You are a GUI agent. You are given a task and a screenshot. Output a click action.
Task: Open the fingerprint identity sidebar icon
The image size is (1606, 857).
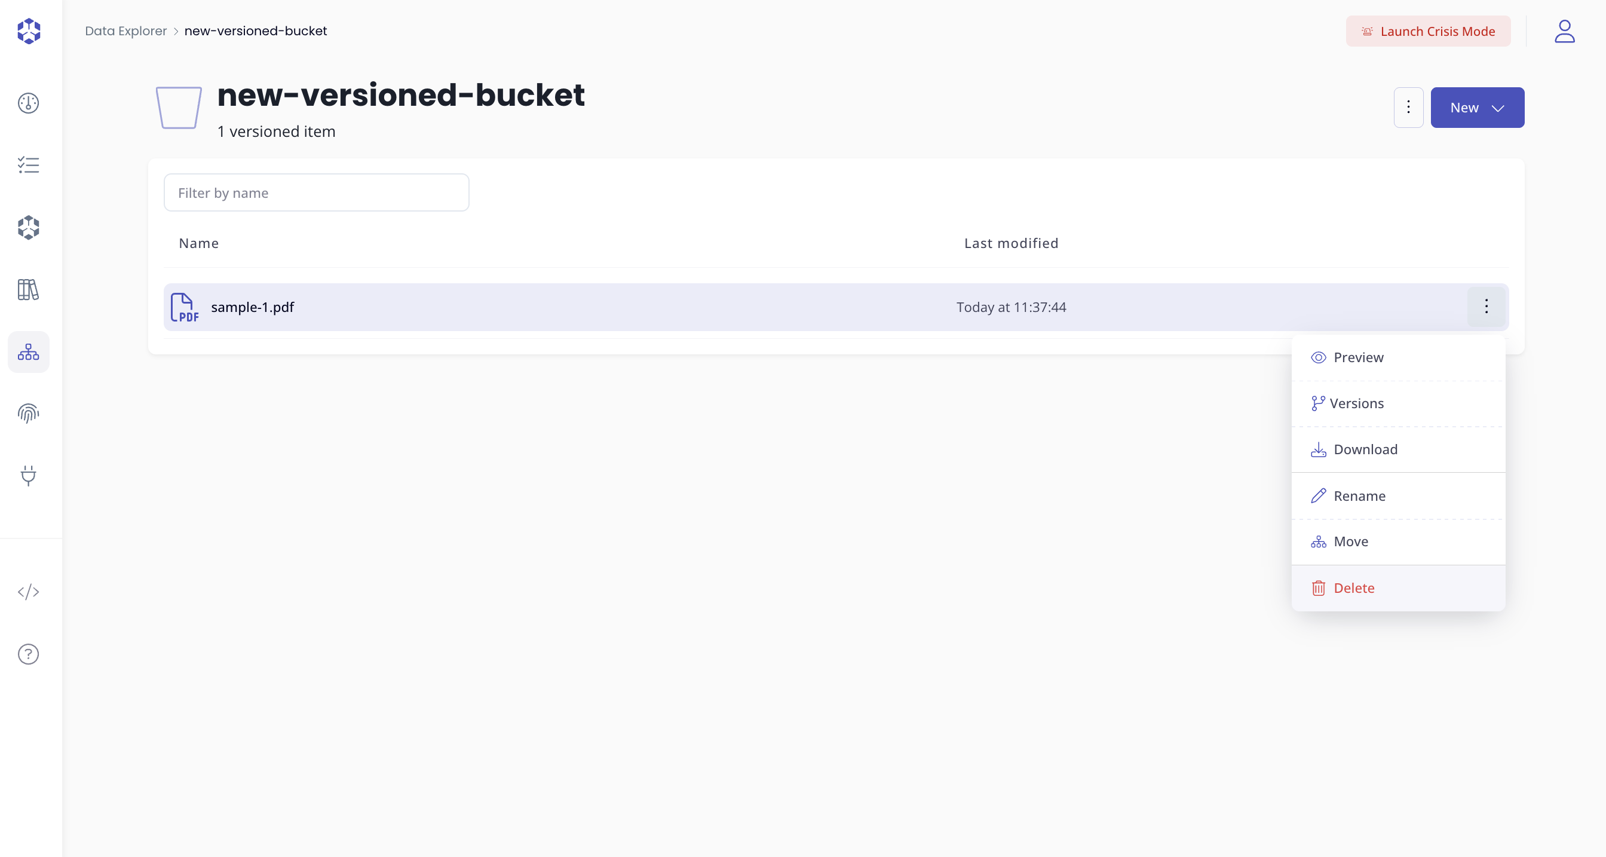28,414
